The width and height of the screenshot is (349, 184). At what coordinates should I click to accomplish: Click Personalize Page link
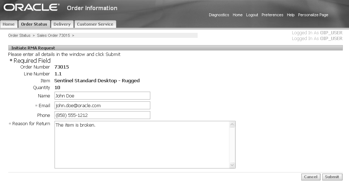pyautogui.click(x=313, y=15)
